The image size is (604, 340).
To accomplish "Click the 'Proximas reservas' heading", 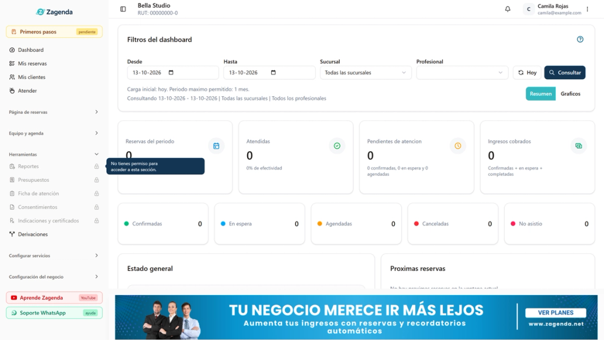I will click(x=418, y=269).
